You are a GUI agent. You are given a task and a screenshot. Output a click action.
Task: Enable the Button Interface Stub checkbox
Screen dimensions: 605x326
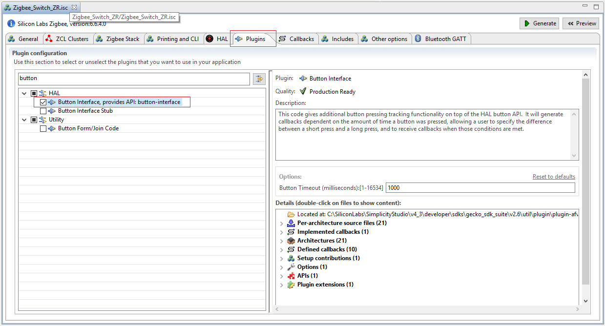(x=43, y=111)
